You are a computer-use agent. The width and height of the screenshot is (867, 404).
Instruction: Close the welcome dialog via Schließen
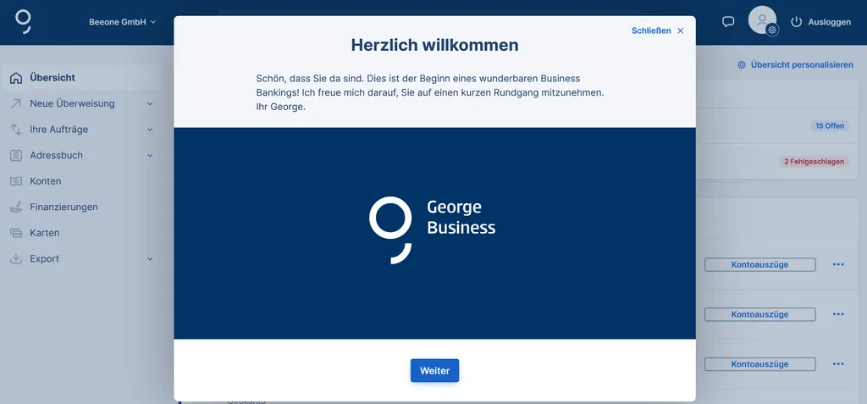click(x=657, y=30)
